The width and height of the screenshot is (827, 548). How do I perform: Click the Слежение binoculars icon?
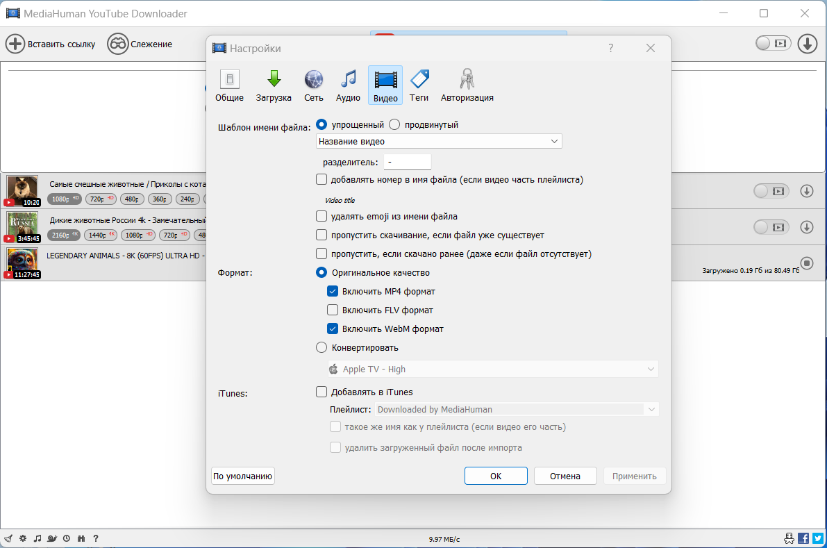click(117, 44)
